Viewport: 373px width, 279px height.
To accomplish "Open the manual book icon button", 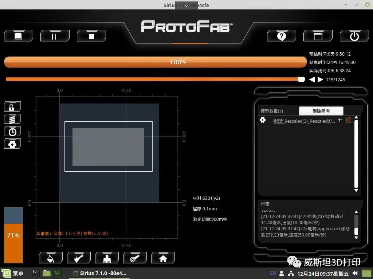I will [x=19, y=36].
